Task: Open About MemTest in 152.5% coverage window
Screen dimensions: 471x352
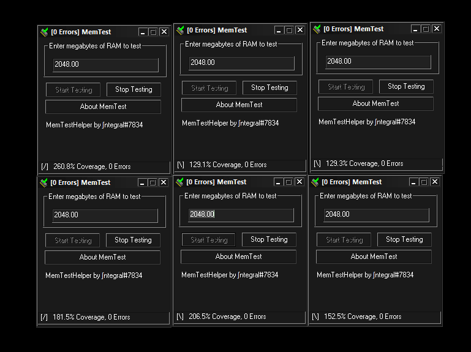Action: [x=374, y=257]
